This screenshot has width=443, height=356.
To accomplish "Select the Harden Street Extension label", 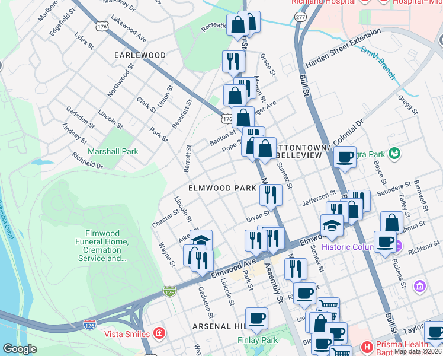I will (344, 48).
